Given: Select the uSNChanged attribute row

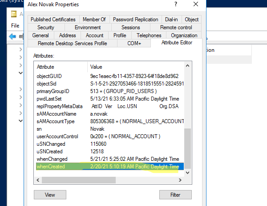Looking at the screenshot, I should point(110,144).
